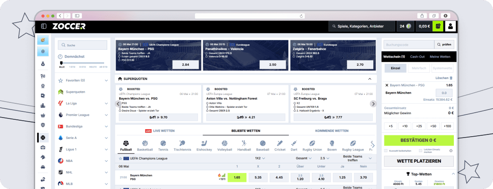Open the 2.5 total line dropdown
This screenshot has height=189, width=493.
coord(324,158)
